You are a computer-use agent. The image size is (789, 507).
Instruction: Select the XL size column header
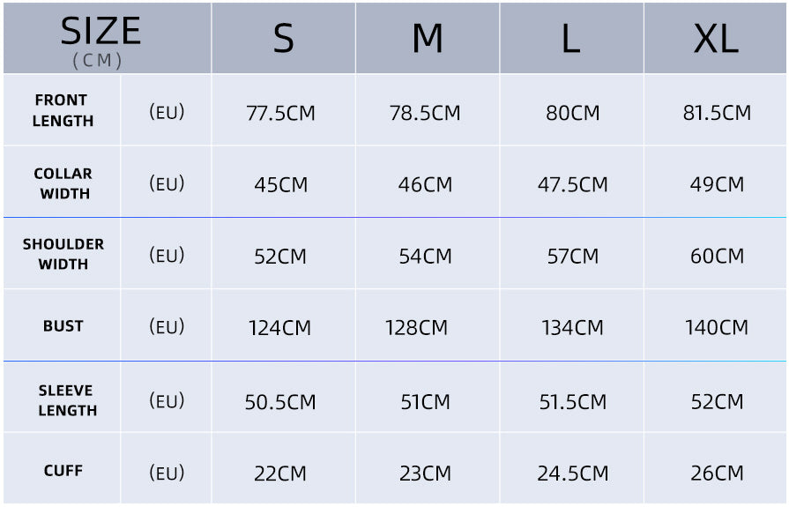tap(716, 38)
